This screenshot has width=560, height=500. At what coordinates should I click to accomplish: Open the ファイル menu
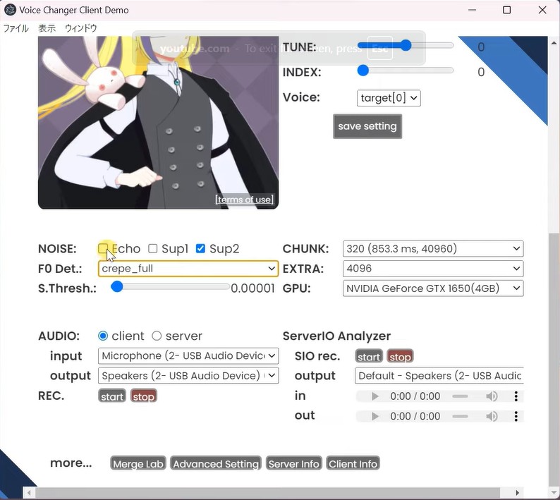coord(16,29)
